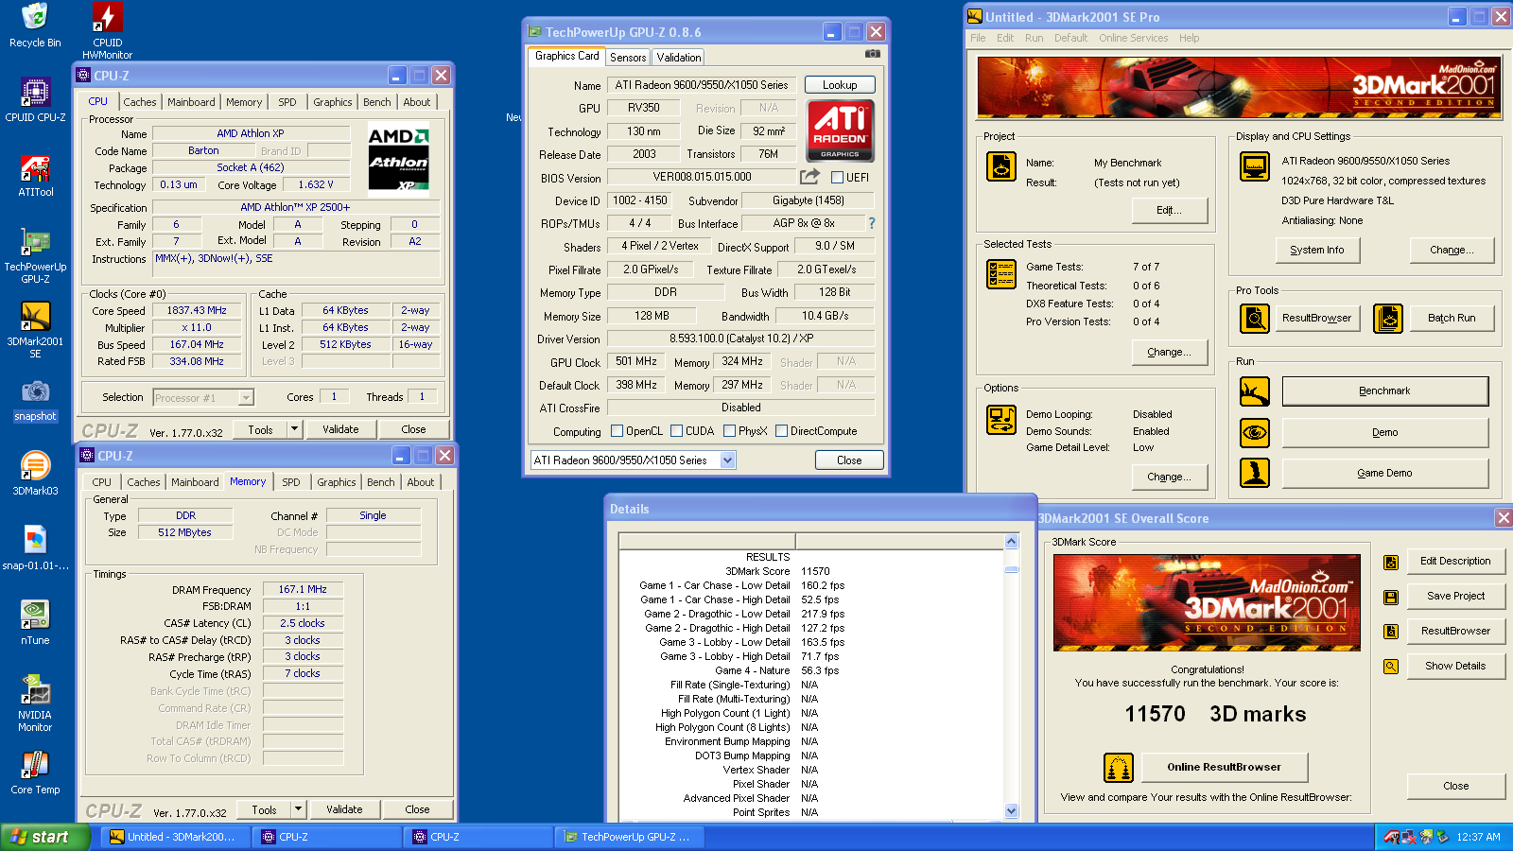Click the BIOS version share icon in GPU-Z
The height and width of the screenshot is (851, 1513).
pyautogui.click(x=809, y=176)
